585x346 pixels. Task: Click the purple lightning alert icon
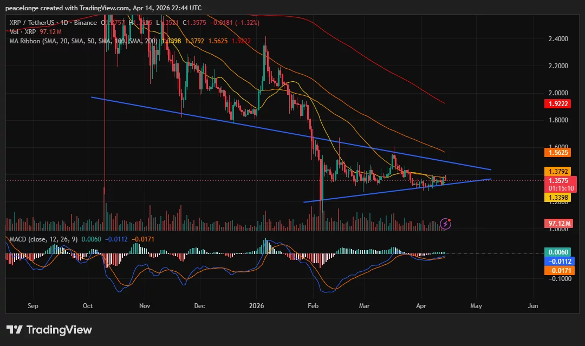tap(446, 223)
